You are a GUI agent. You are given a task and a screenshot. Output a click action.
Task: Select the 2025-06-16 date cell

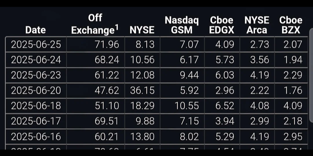tap(36, 136)
